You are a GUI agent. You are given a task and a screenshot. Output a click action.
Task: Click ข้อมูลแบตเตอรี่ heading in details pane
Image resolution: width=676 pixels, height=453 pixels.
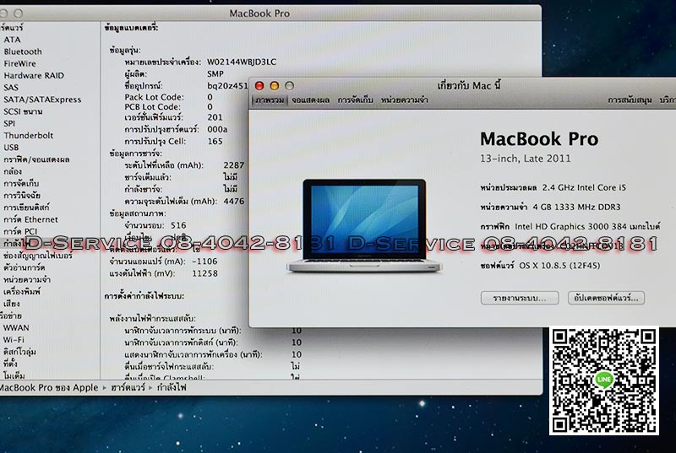(131, 28)
